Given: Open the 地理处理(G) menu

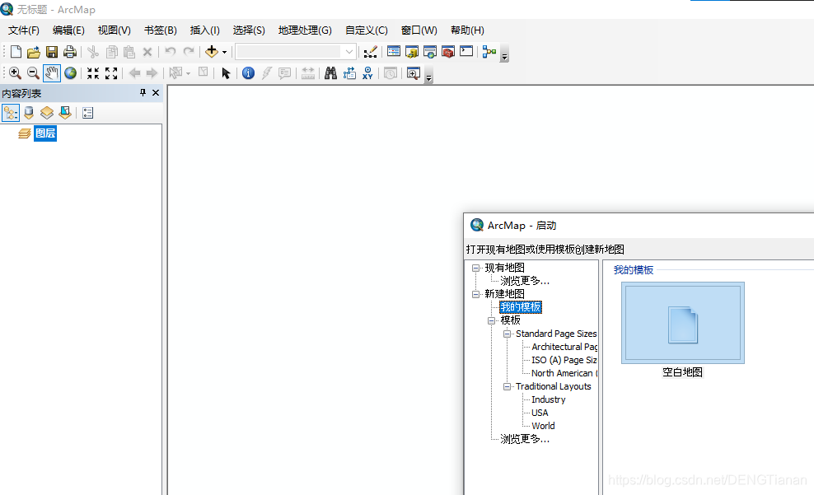Looking at the screenshot, I should [x=305, y=30].
